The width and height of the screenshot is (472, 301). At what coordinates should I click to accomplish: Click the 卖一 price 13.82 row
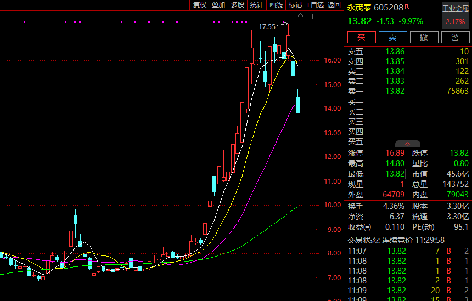click(x=395, y=91)
